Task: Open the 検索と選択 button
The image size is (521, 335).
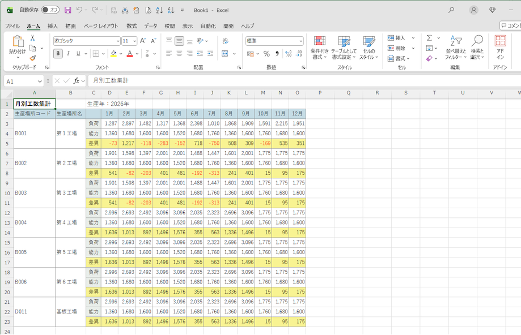Action: 477,48
